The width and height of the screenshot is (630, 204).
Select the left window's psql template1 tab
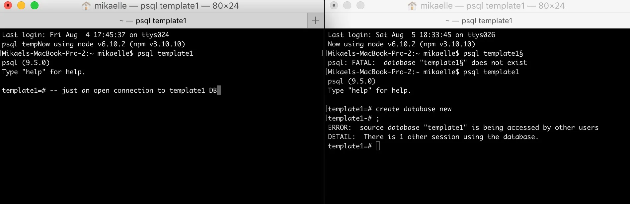pyautogui.click(x=154, y=21)
